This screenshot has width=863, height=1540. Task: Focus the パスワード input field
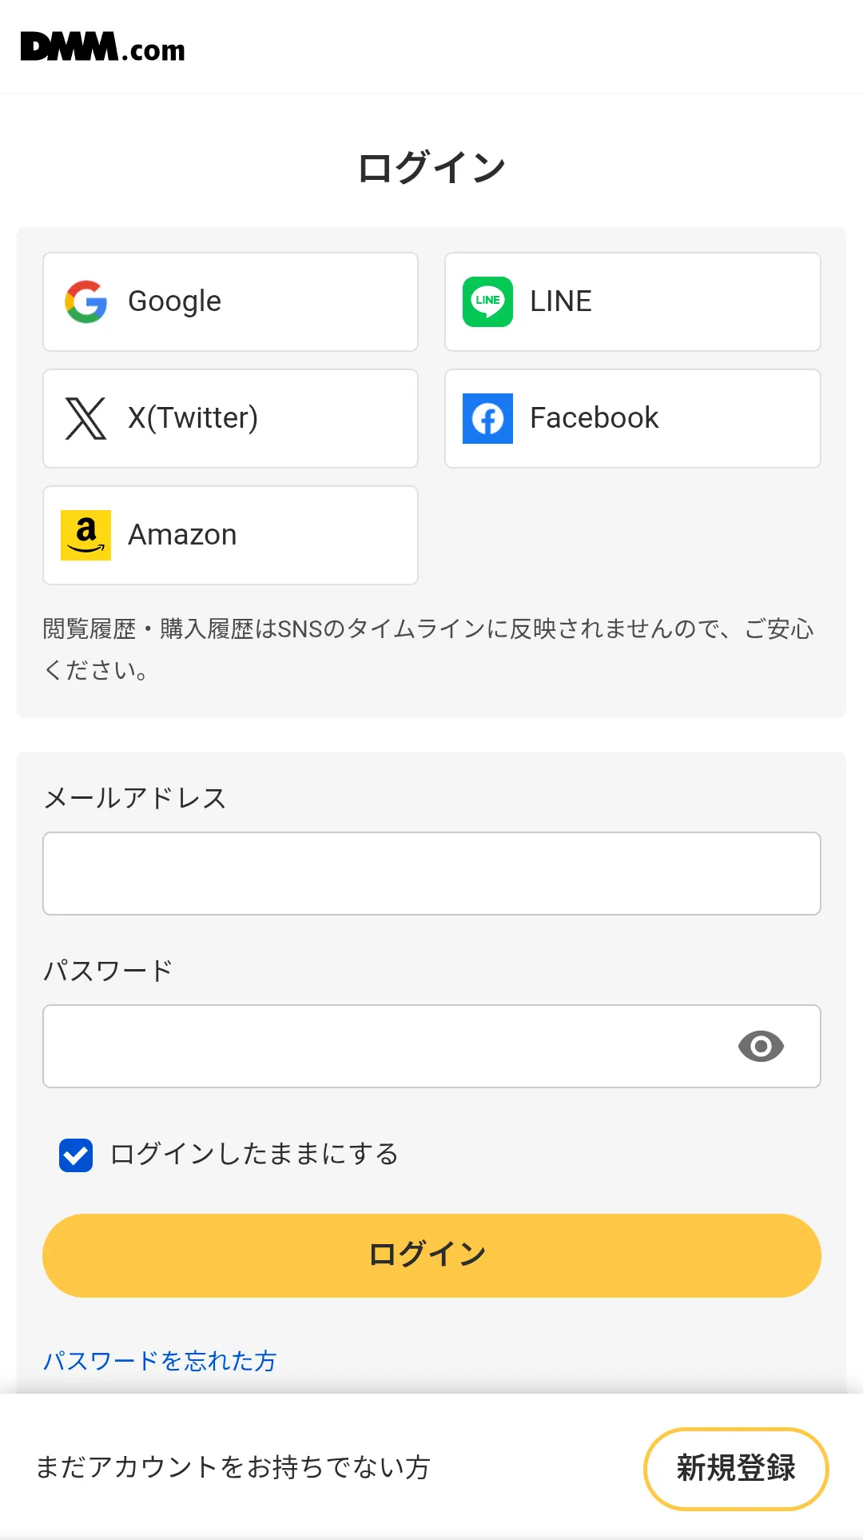(x=384, y=1046)
